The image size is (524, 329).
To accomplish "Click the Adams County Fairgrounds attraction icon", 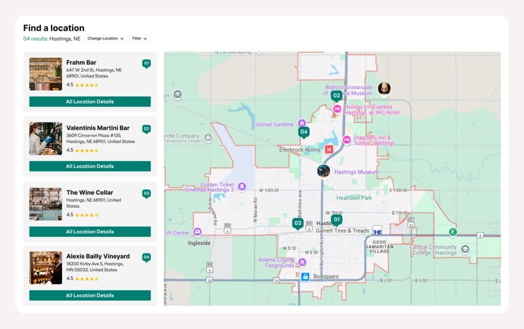I will (302, 261).
